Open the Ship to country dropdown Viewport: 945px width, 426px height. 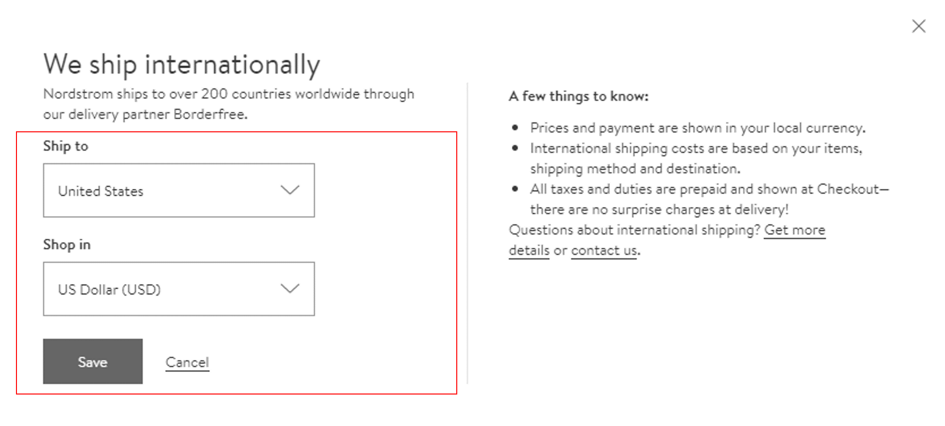178,190
